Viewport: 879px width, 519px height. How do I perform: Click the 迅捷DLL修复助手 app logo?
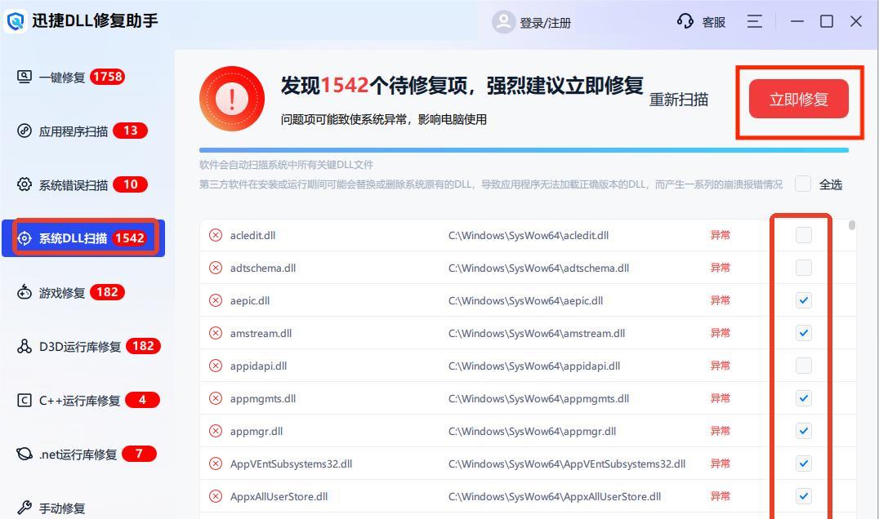[x=16, y=21]
